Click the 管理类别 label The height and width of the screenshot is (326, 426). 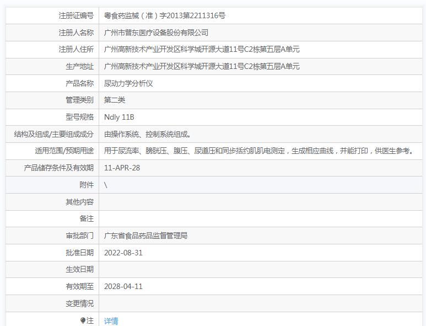click(x=79, y=100)
